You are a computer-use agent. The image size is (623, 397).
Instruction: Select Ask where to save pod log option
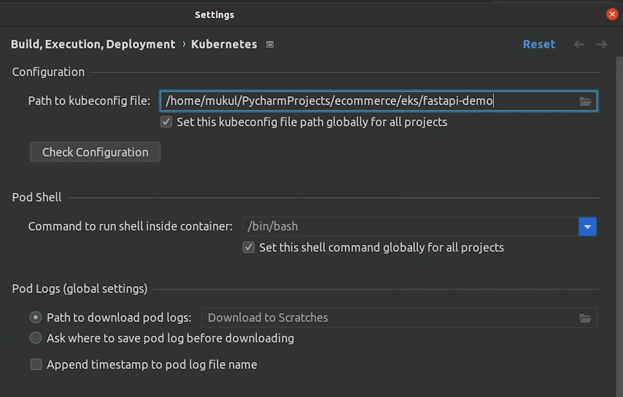pos(36,338)
